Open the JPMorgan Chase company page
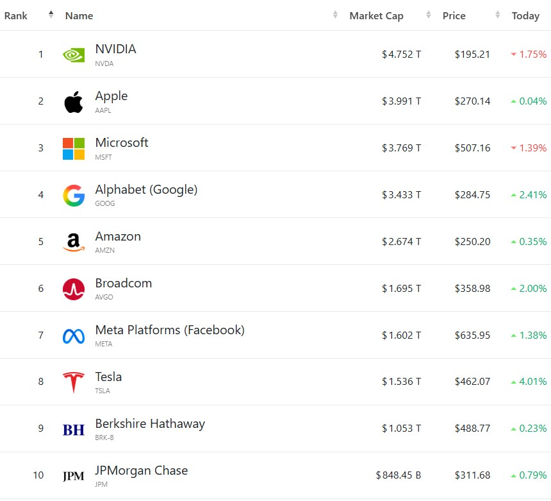 pyautogui.click(x=142, y=471)
